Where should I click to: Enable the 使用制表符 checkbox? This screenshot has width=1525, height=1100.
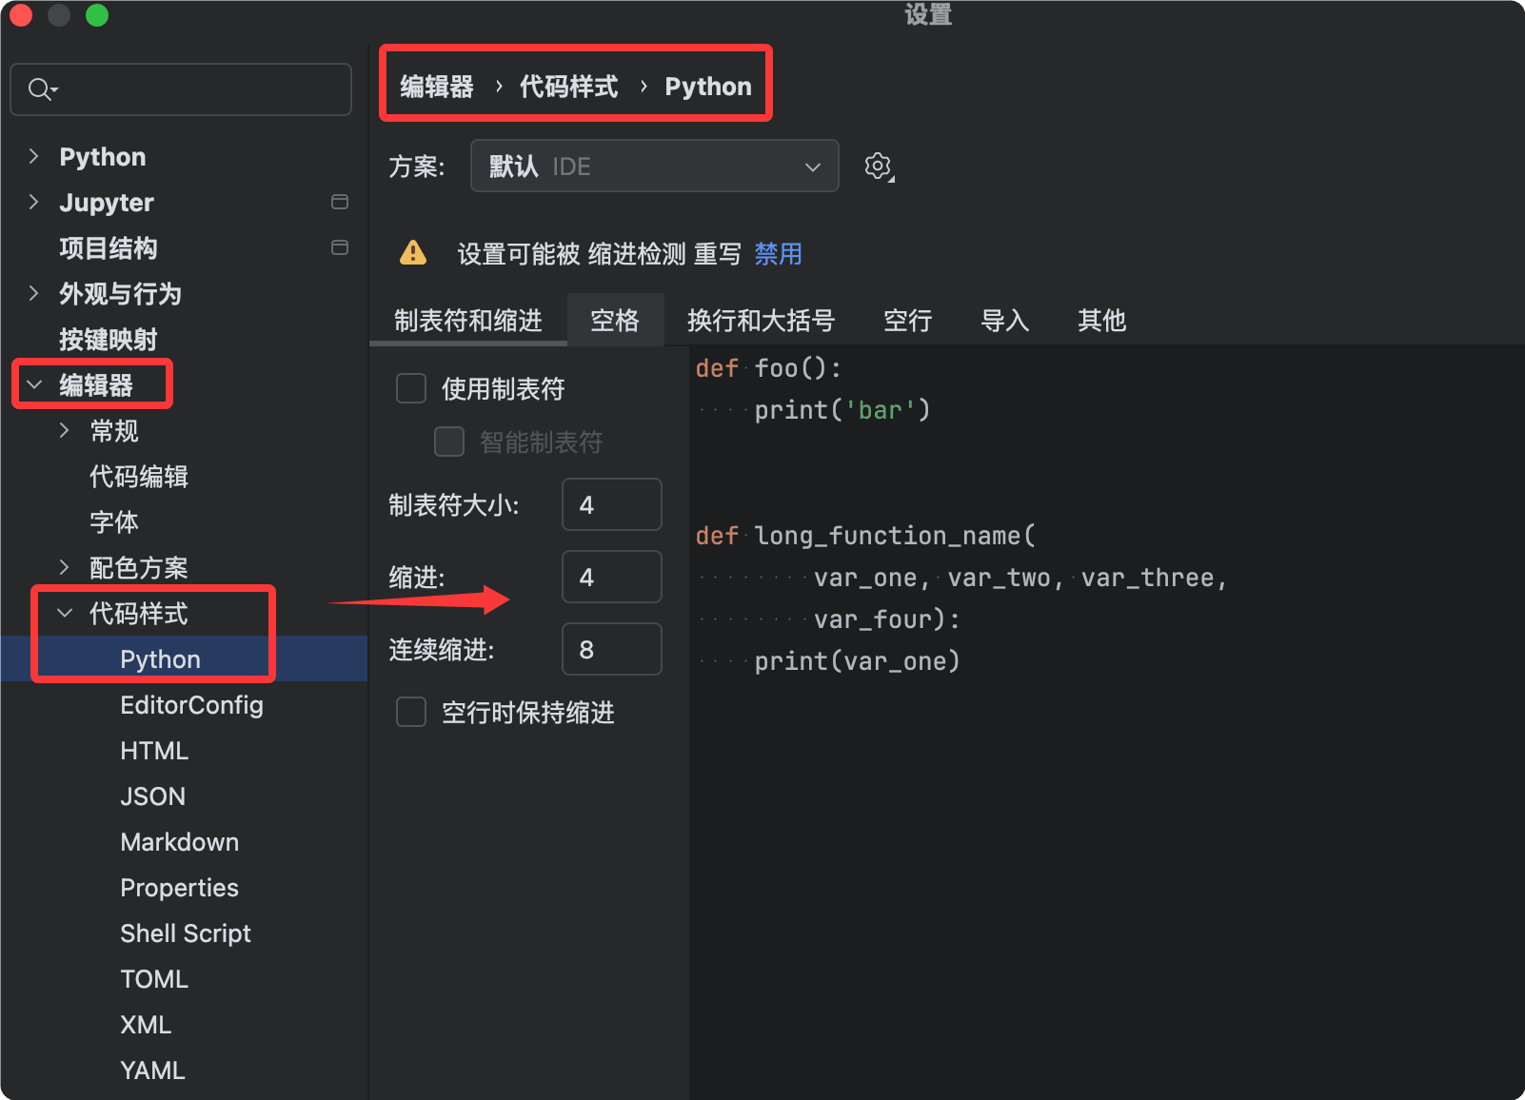(411, 388)
